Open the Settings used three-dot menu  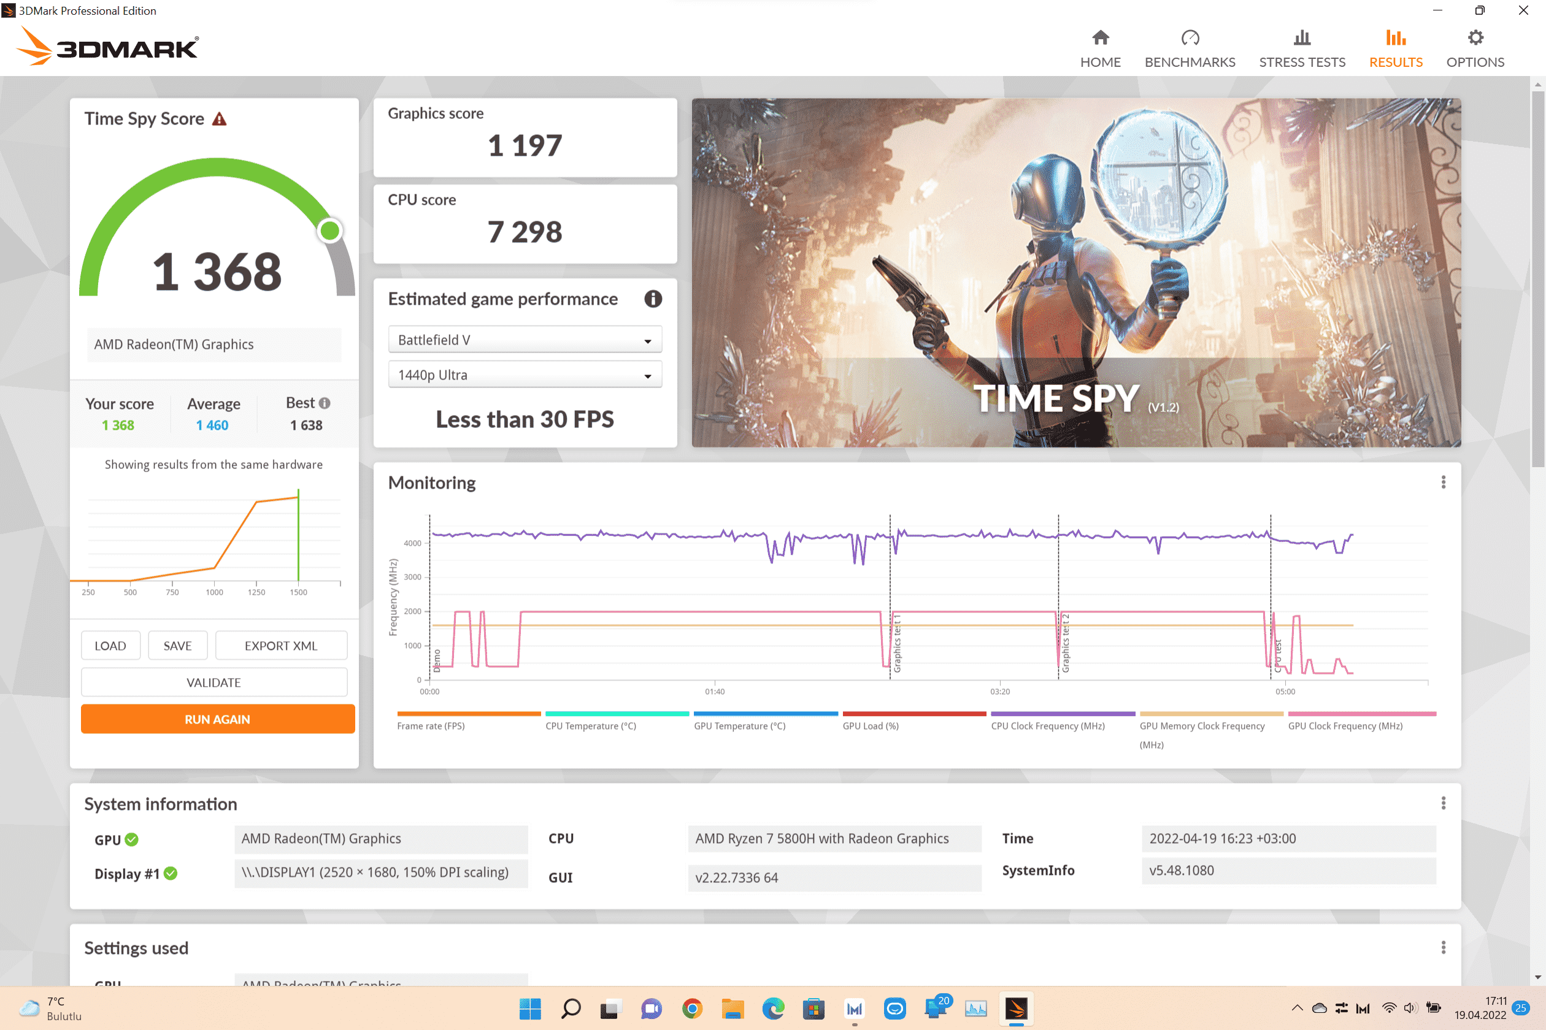click(1443, 947)
